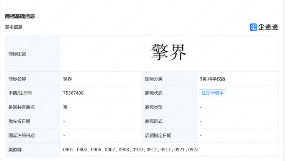Screen dimensions: 285x161
Task: Click the 国际分类 label cell
Action: [x=169, y=79]
